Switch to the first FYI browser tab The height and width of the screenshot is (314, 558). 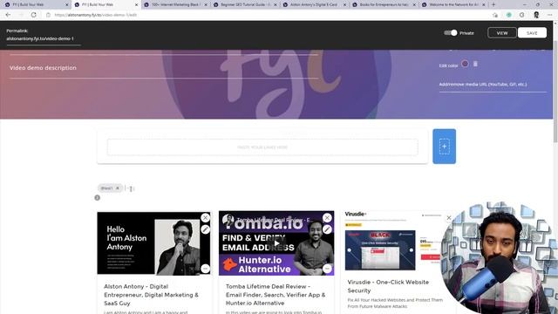[x=36, y=4]
